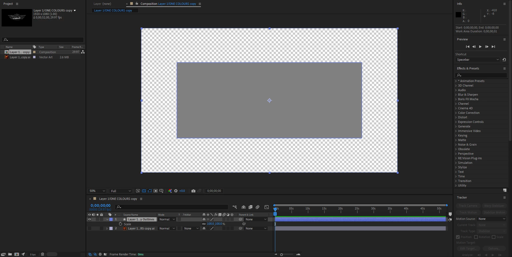Open the Composition Mini-Flowchart in timeline
The height and width of the screenshot is (257, 512).
[235, 207]
